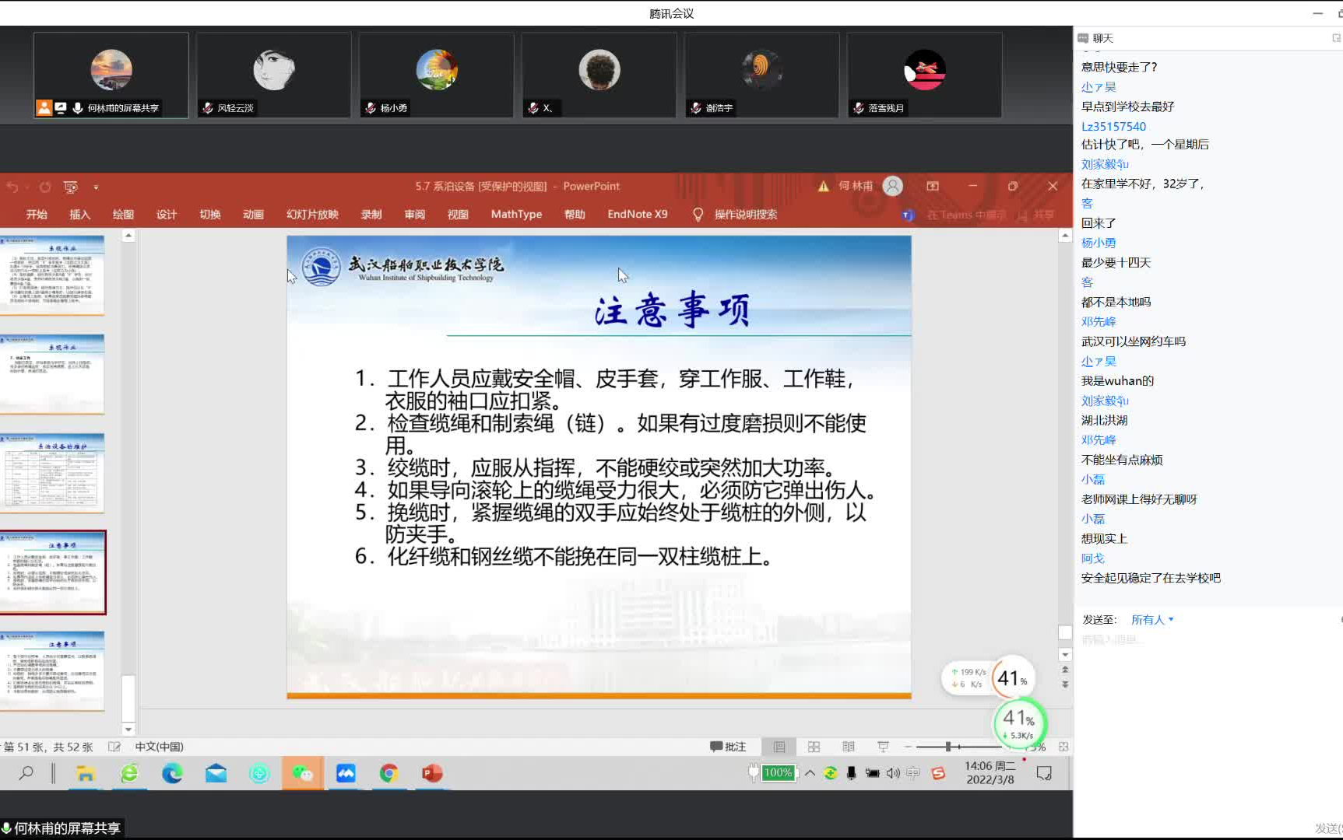The height and width of the screenshot is (840, 1343).
Task: Open PowerPoint icon on taskbar
Action: point(432,773)
